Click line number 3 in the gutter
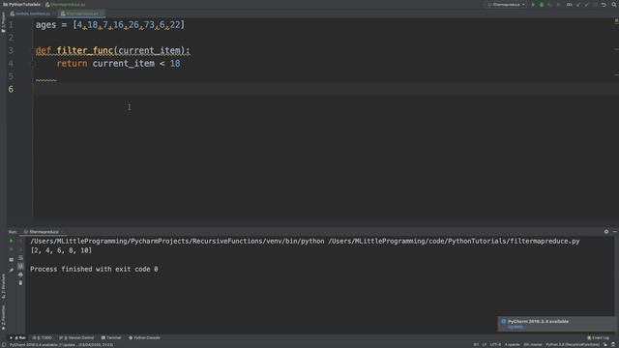The height and width of the screenshot is (348, 619). [11, 50]
